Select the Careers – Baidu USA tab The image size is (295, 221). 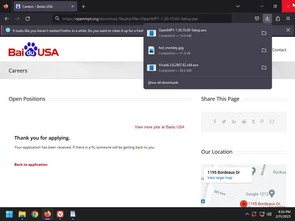click(x=45, y=6)
